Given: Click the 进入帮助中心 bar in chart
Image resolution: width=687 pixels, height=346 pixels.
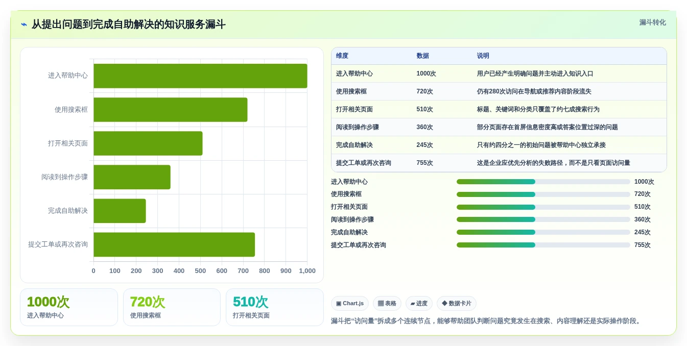Looking at the screenshot, I should [x=200, y=76].
